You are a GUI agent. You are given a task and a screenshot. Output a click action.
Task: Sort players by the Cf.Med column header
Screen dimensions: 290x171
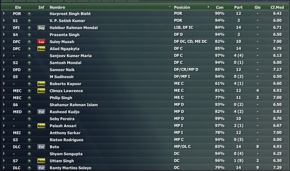(277, 7)
